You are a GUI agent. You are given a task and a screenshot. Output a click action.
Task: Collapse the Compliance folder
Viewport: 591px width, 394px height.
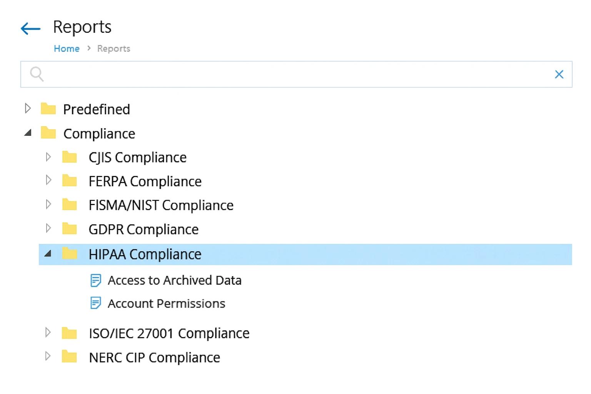pos(28,133)
